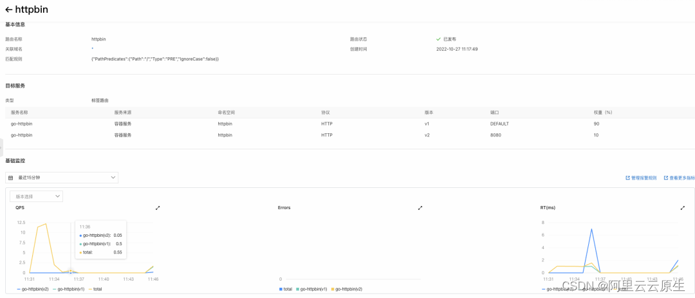Screen dimensions: 695x298
Task: Toggle go-httpbin(v2) series in QPS legend
Action: pos(33,289)
